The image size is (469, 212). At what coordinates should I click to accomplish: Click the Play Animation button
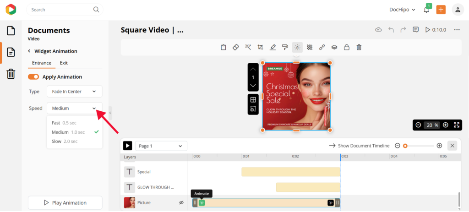click(65, 203)
